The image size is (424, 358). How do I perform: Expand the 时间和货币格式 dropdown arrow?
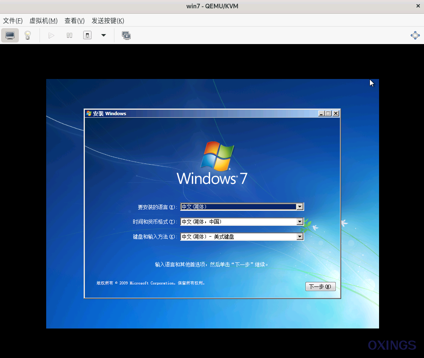click(300, 222)
